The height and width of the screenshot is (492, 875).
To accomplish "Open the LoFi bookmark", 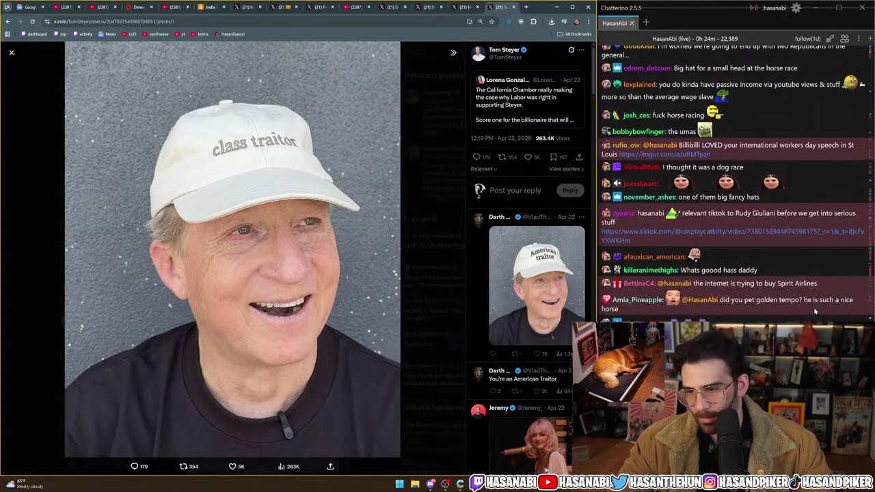I will pos(129,33).
